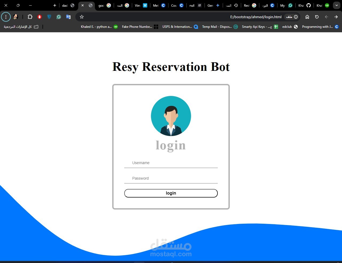Click the login submit button
Screen dimensions: 342x263
(171, 193)
